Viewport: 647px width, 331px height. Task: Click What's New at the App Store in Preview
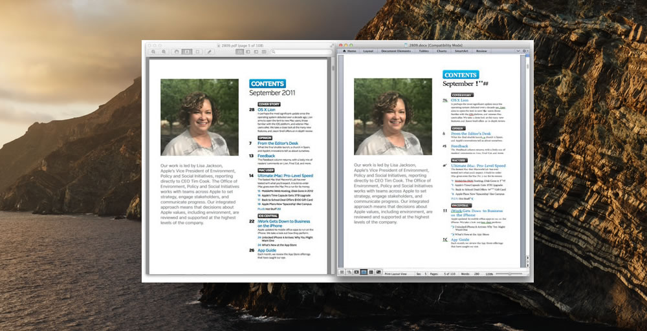pyautogui.click(x=279, y=245)
